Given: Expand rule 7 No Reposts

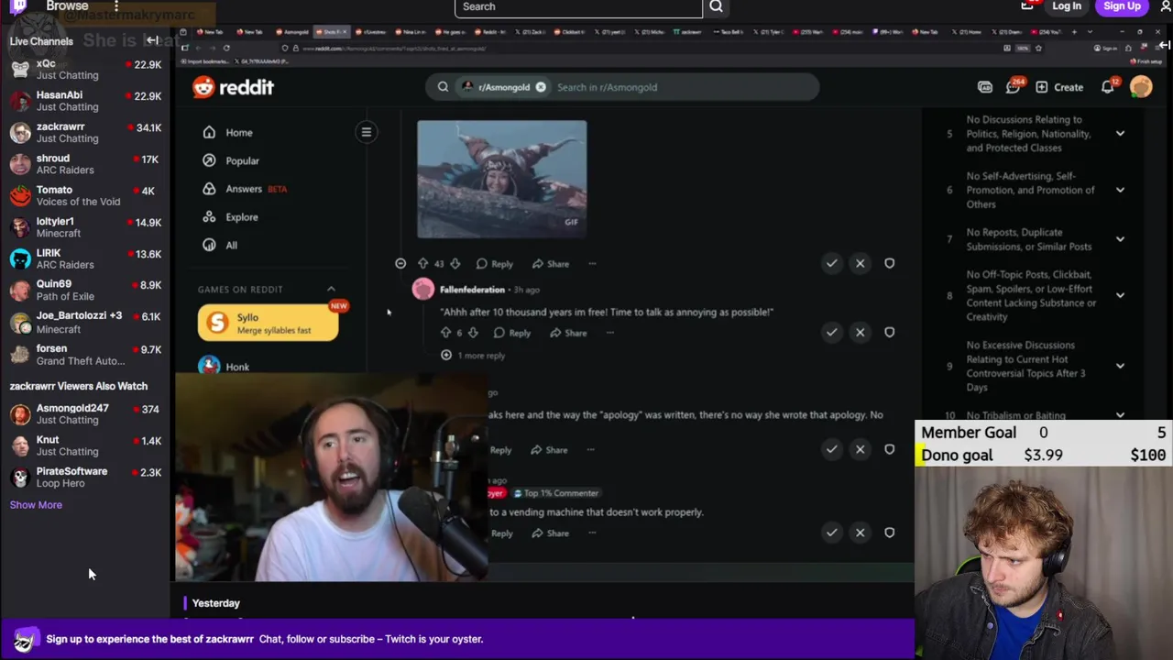Looking at the screenshot, I should tap(1120, 239).
